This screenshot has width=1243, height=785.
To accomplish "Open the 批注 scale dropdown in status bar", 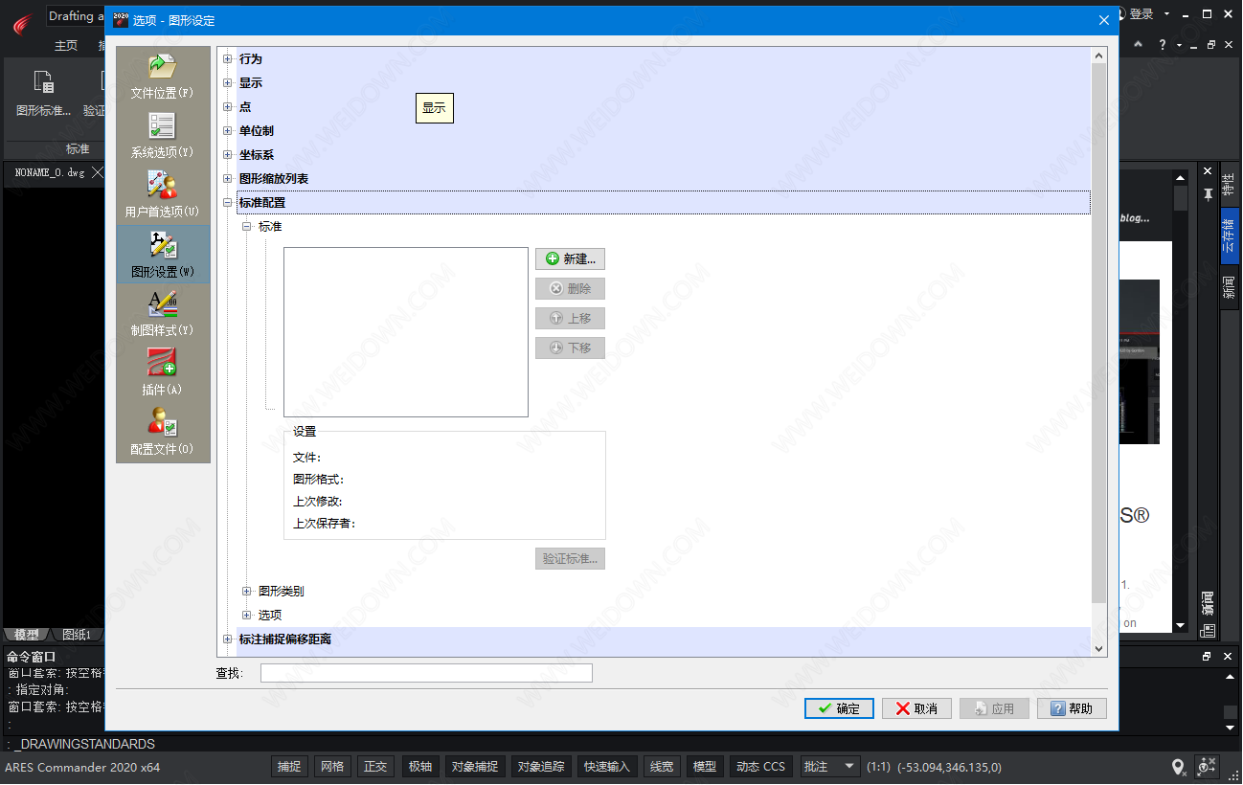I will [830, 767].
